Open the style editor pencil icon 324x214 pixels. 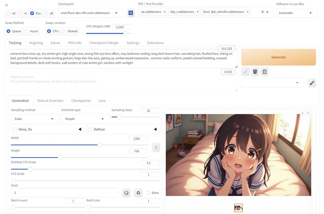(312, 83)
